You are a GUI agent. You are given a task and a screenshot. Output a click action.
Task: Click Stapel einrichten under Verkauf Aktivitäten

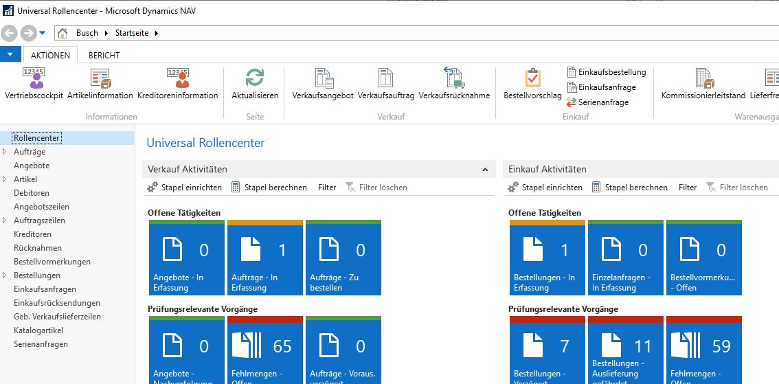pyautogui.click(x=185, y=188)
